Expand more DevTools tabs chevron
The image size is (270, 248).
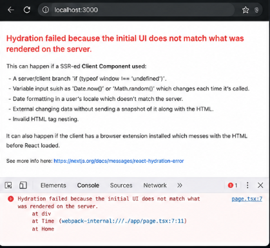180,185
